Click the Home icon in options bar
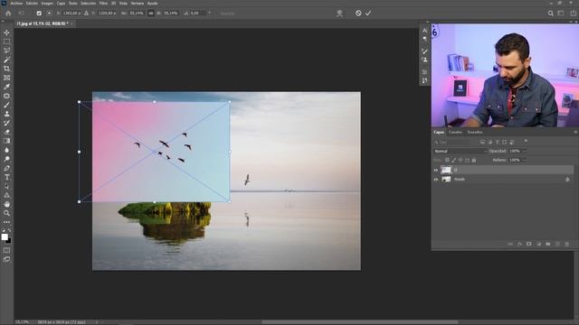Viewport: 579px width, 325px height. coord(8,14)
